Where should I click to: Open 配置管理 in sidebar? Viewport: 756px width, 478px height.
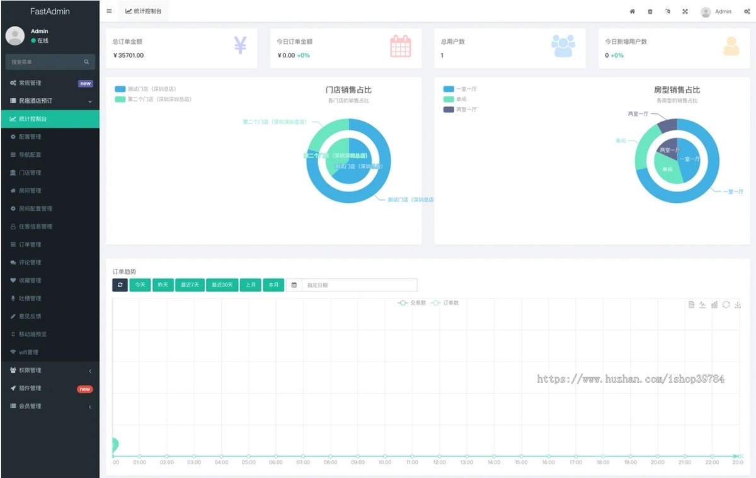click(x=50, y=137)
